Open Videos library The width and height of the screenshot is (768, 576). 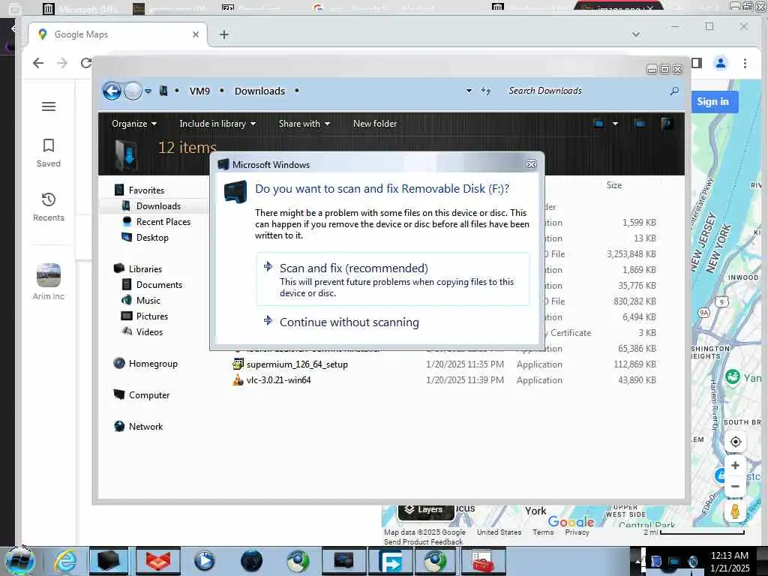(x=149, y=332)
